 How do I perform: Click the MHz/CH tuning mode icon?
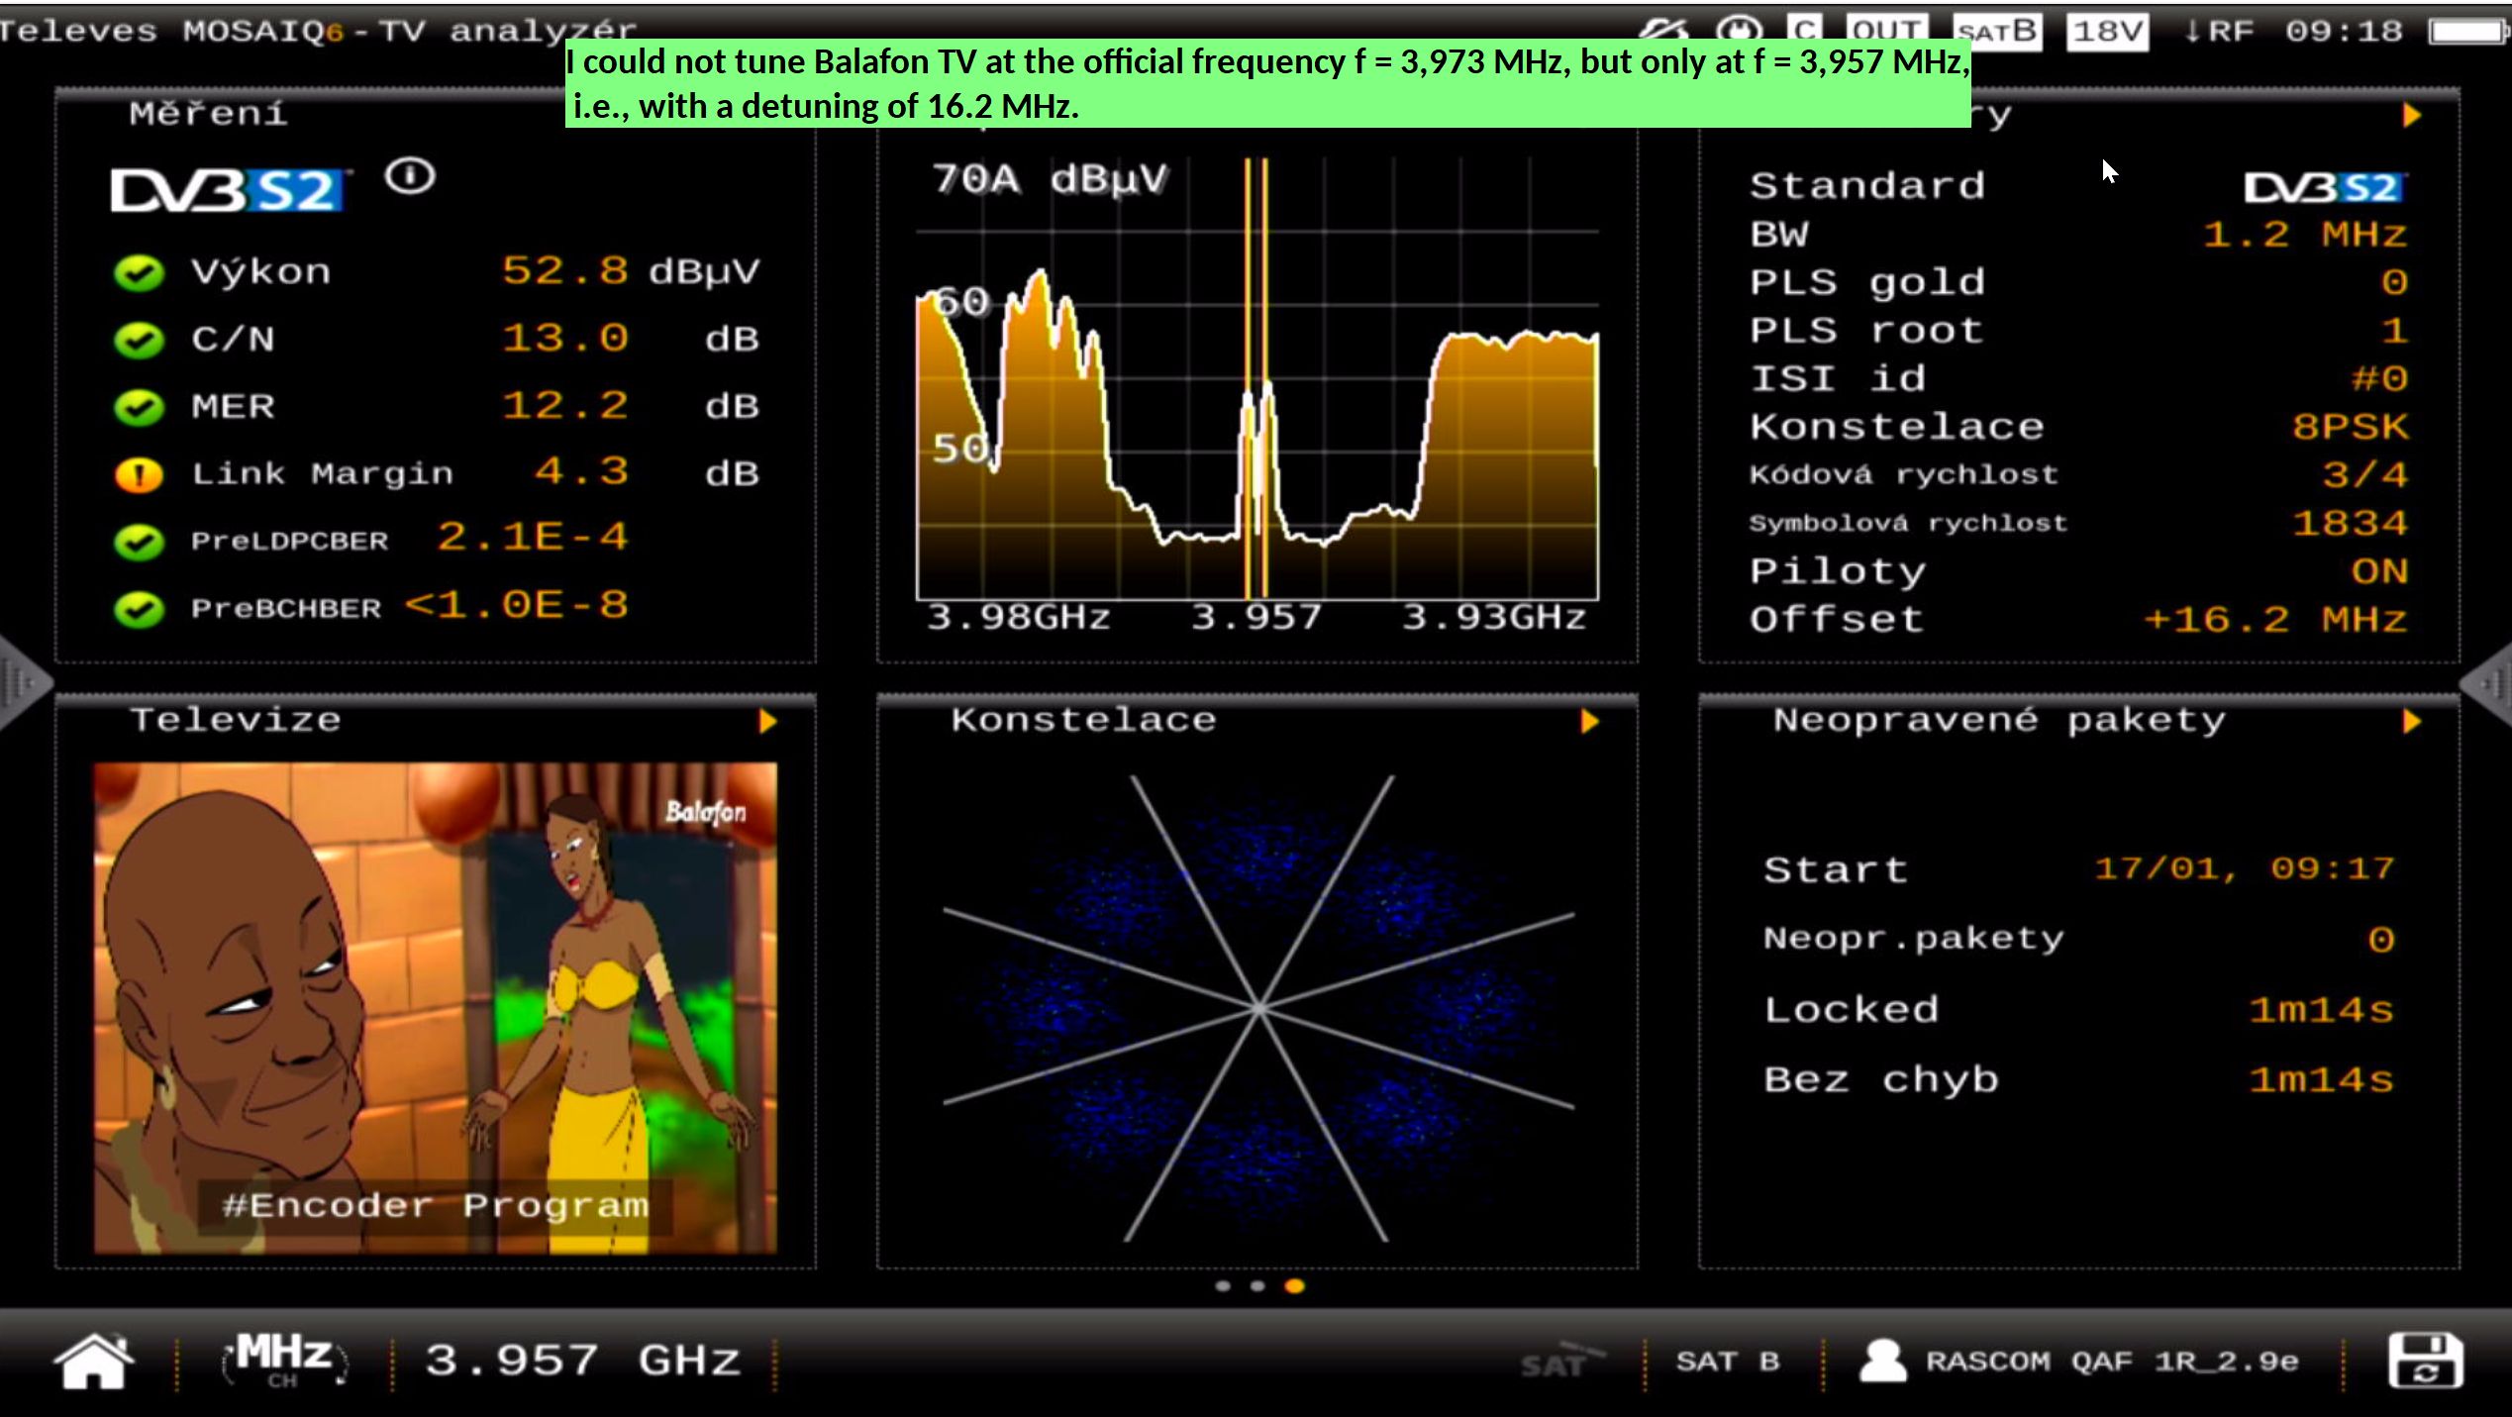(x=284, y=1360)
